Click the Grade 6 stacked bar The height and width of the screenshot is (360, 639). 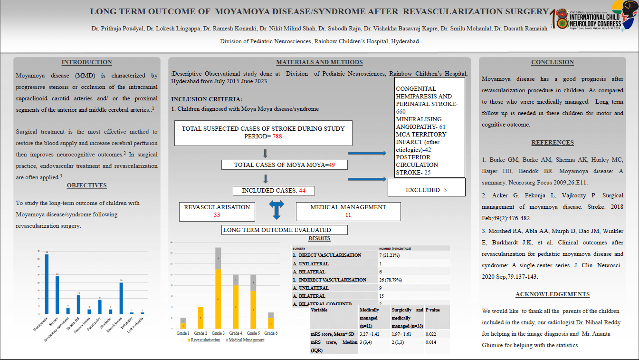pos(271,321)
